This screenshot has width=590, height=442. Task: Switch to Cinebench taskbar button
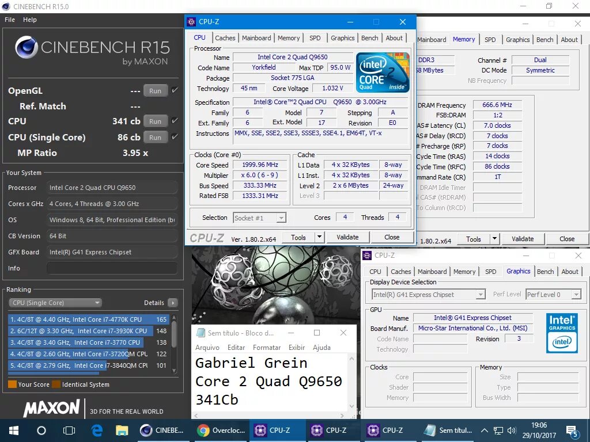(162, 430)
